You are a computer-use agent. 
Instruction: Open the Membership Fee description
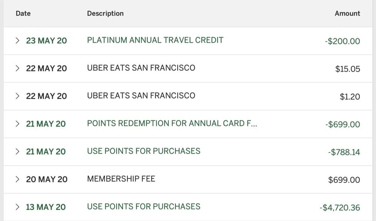(121, 179)
